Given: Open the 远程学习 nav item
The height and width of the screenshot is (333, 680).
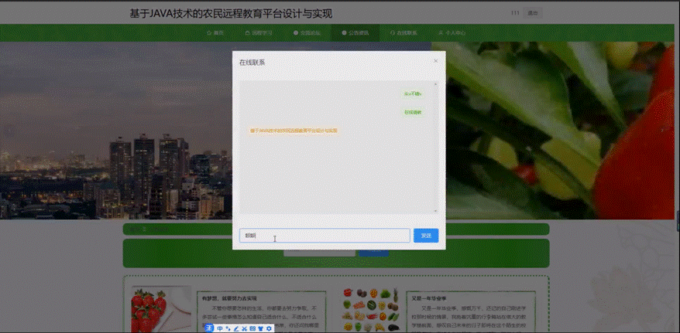Looking at the screenshot, I should point(259,33).
